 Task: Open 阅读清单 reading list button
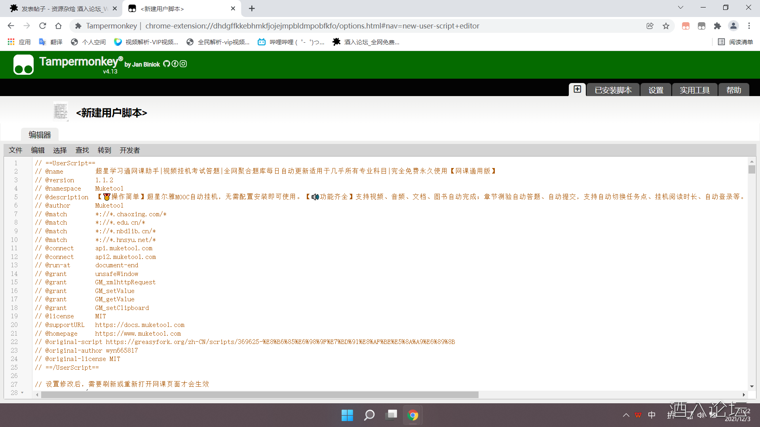click(x=735, y=42)
